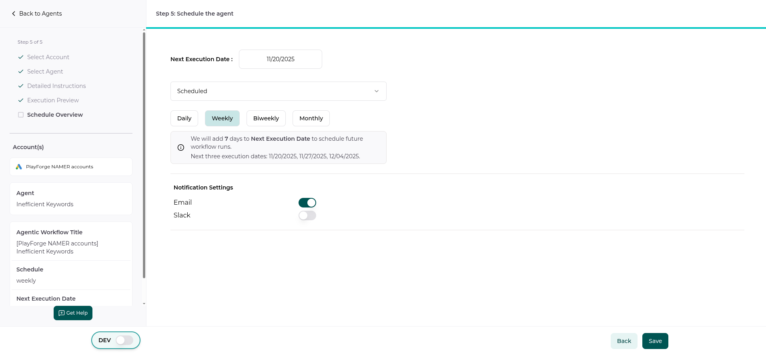The image size is (766, 353).
Task: Click the back arrow chevron icon
Action: pos(14,14)
